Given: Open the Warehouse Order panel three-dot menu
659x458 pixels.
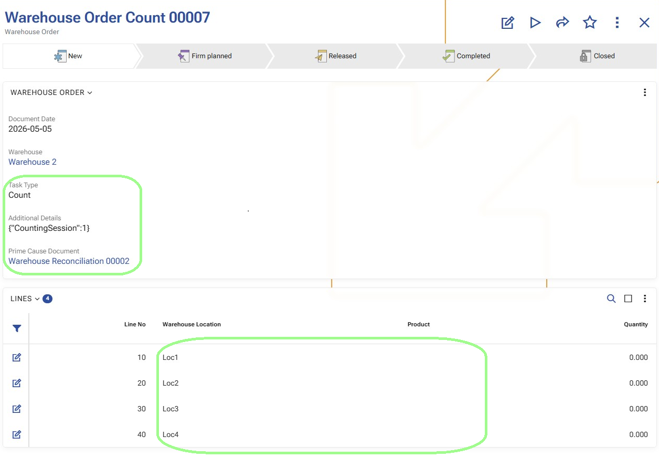Looking at the screenshot, I should tap(645, 93).
